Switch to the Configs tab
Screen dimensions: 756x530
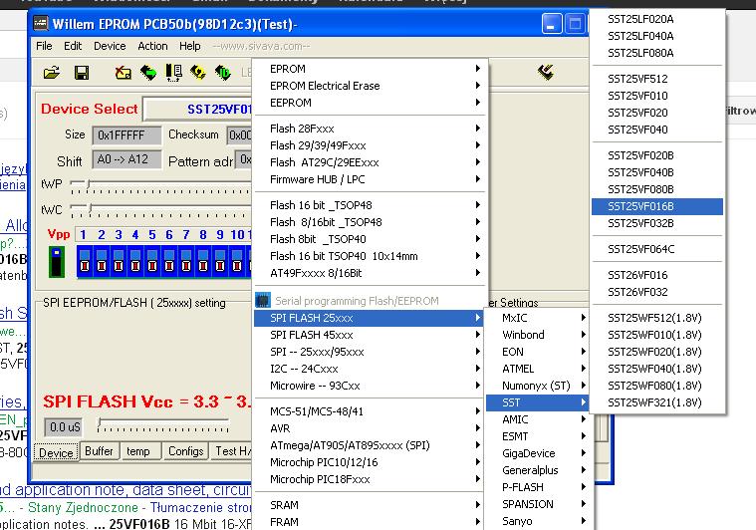(x=185, y=451)
